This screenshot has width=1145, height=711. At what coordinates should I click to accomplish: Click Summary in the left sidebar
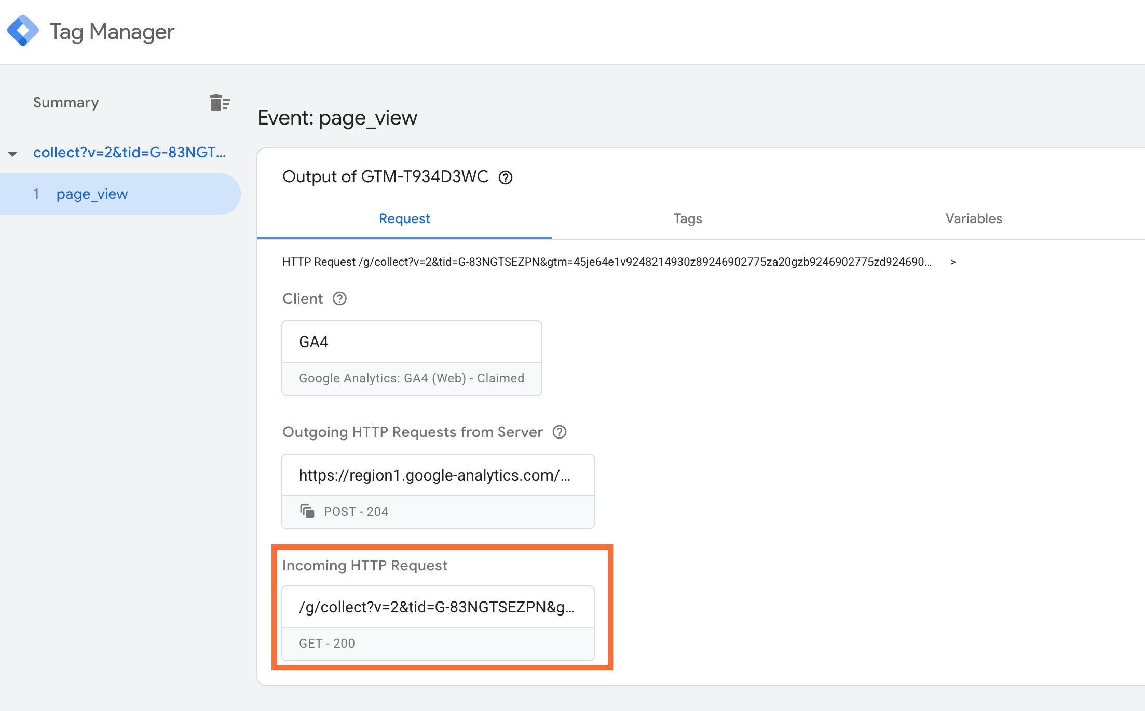(x=65, y=102)
